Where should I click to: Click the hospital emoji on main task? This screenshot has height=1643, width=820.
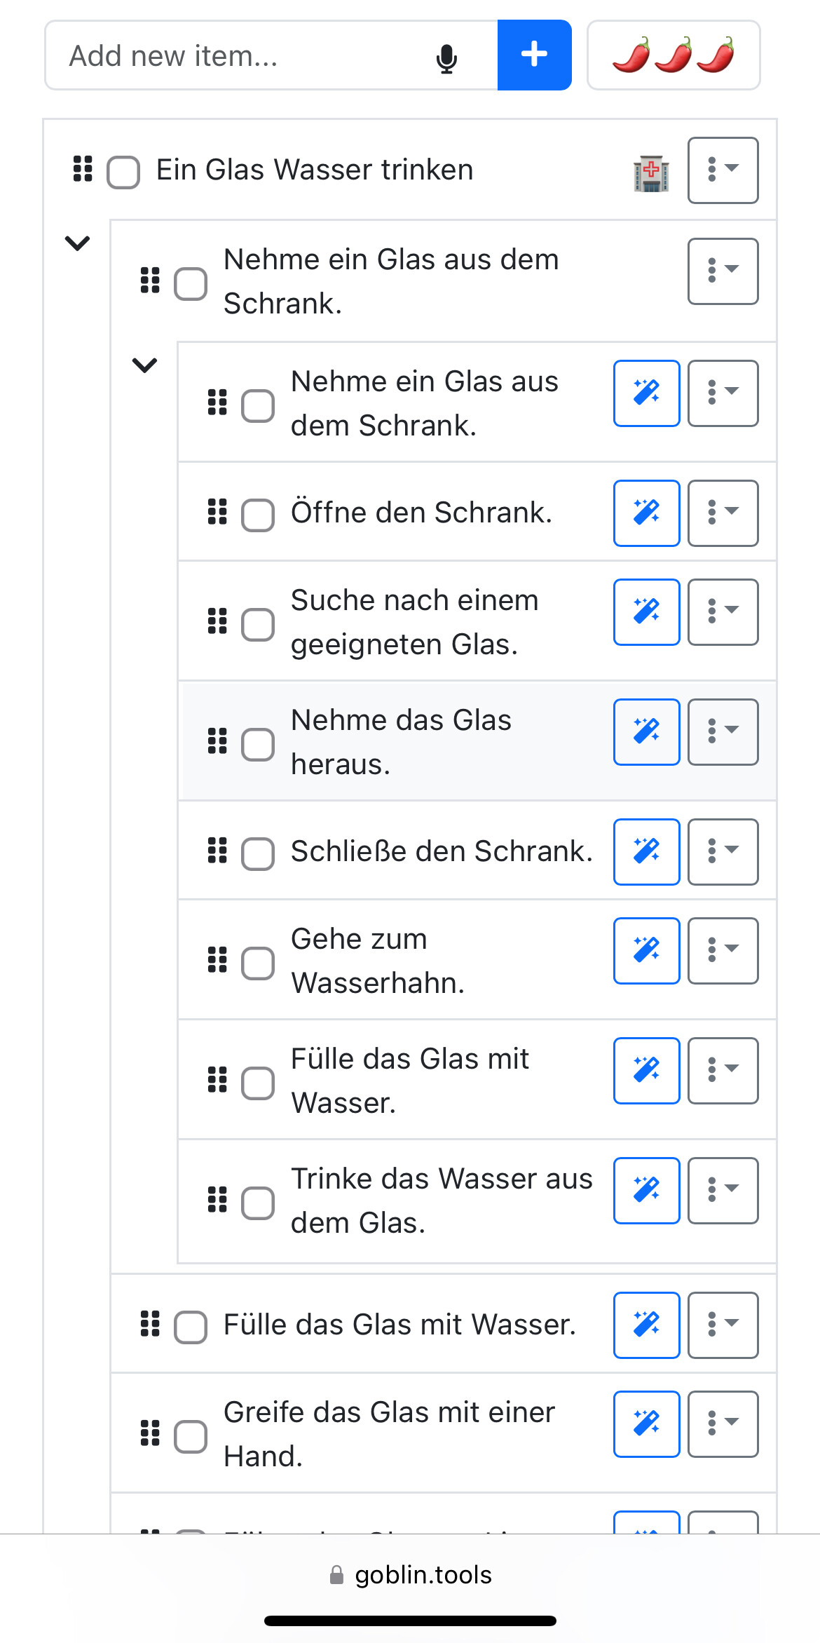pos(651,173)
